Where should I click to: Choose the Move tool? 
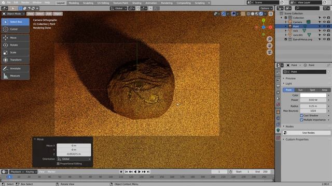tap(15, 38)
